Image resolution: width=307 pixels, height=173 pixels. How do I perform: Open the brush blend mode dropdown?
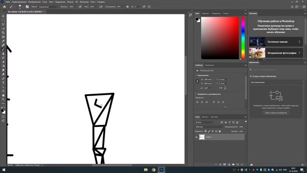click(x=48, y=7)
